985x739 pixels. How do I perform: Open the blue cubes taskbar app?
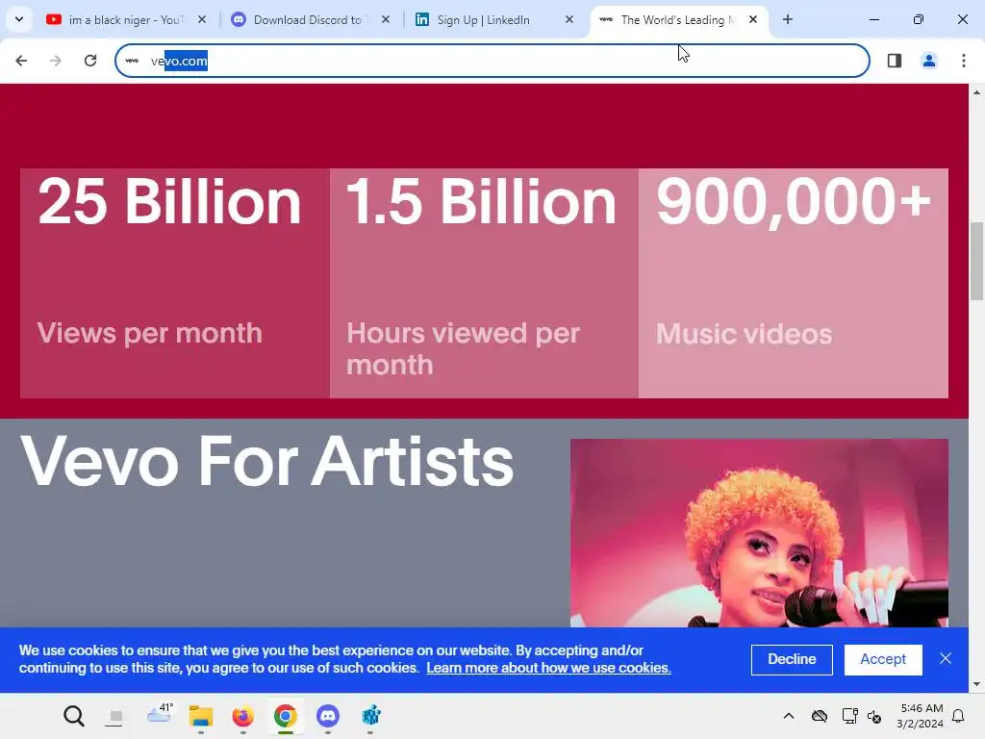click(x=370, y=716)
